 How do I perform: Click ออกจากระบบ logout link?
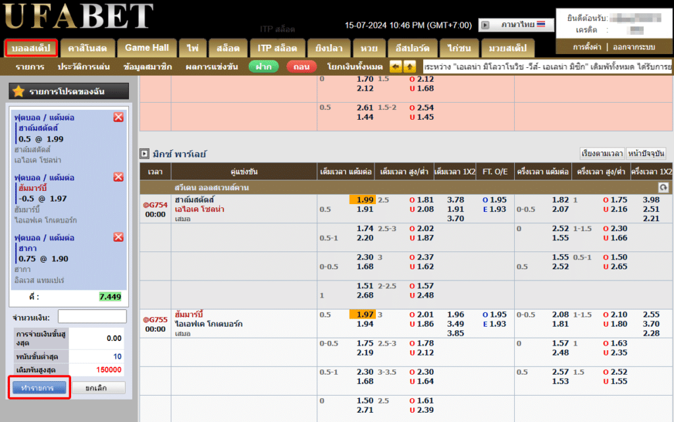(x=634, y=47)
